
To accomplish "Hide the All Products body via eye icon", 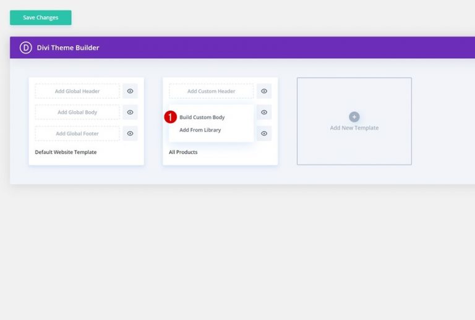I will (264, 112).
